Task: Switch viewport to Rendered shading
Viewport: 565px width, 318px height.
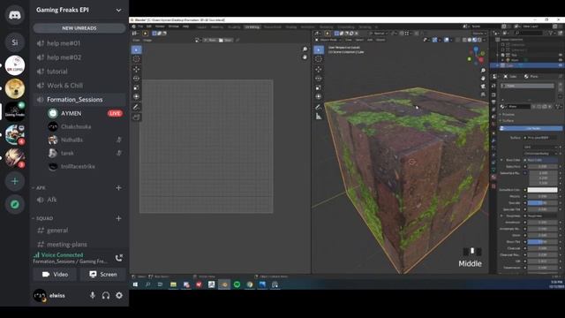Action: (479, 40)
